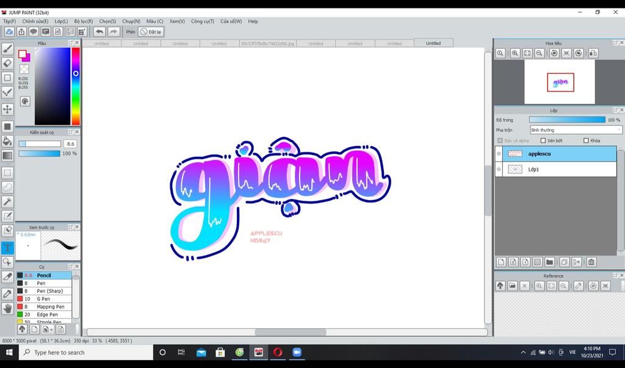Click the magenta background color swatch
This screenshot has width=625, height=368.
pyautogui.click(x=27, y=59)
